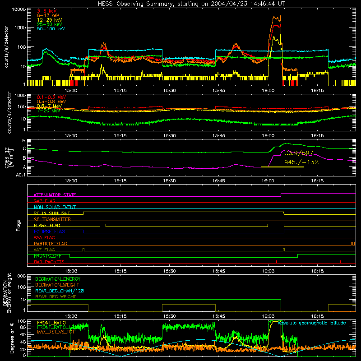Screen dimensions: 361x361
Task: Click the FRONTS_OFF flag label
Action: (x=47, y=256)
